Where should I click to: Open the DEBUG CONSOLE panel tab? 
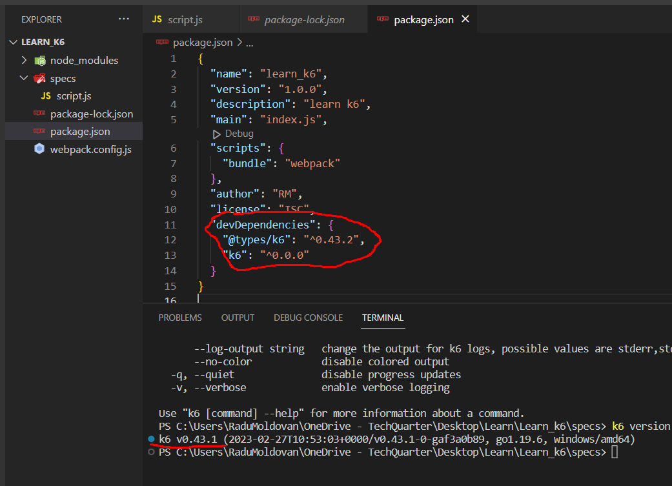[x=308, y=318]
